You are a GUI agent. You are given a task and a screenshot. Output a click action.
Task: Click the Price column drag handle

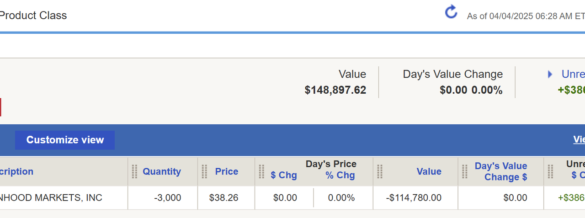204,172
